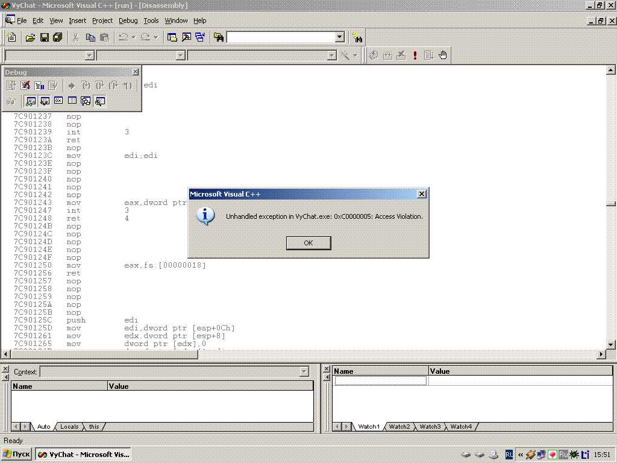Click the Cut scissors icon

point(75,37)
